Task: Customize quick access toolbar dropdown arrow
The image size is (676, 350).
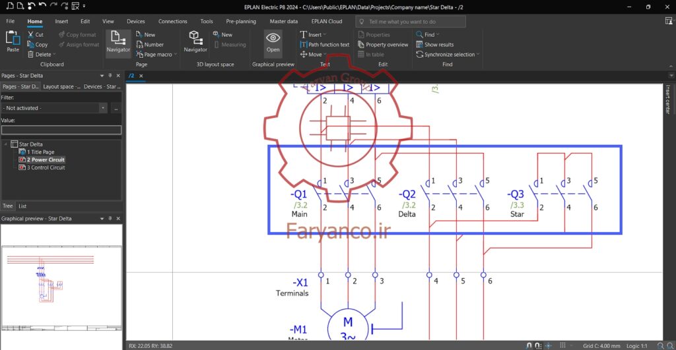Action: [84, 6]
